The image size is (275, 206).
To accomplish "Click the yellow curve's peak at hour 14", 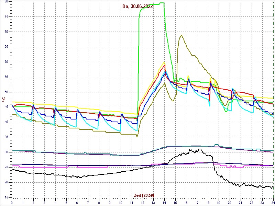I will click(164, 62).
